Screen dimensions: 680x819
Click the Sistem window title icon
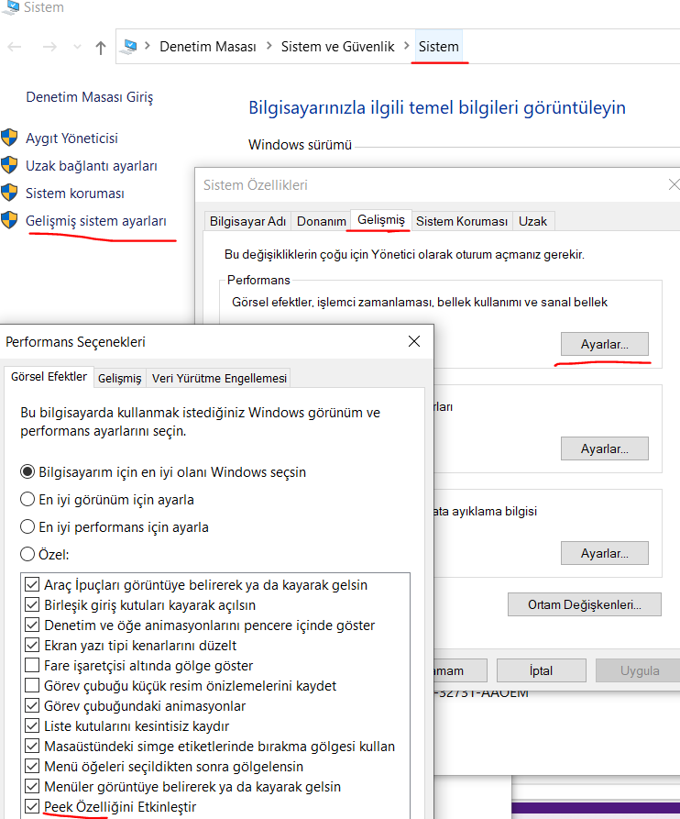(10, 6)
